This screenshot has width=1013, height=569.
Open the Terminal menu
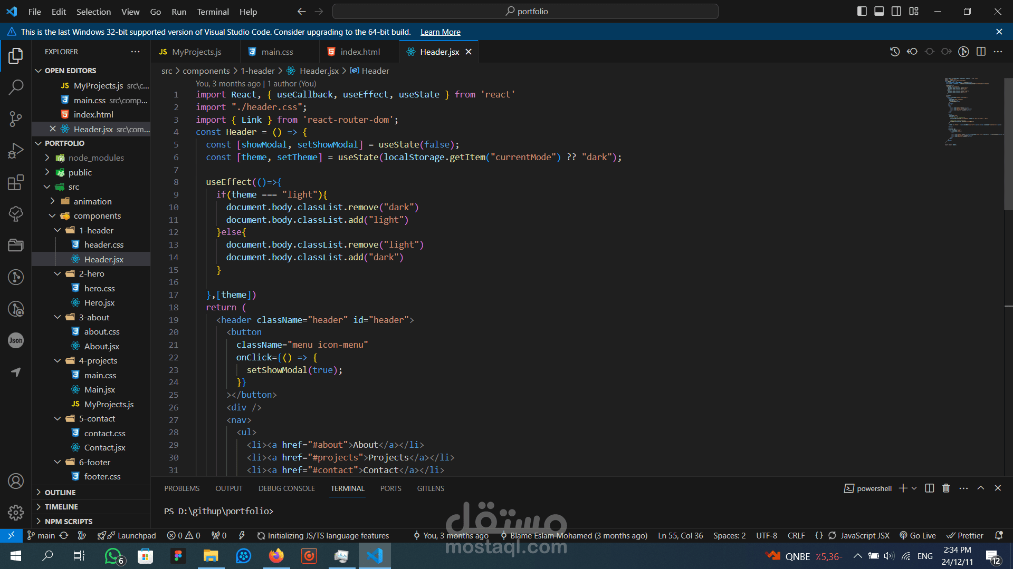[x=213, y=12]
